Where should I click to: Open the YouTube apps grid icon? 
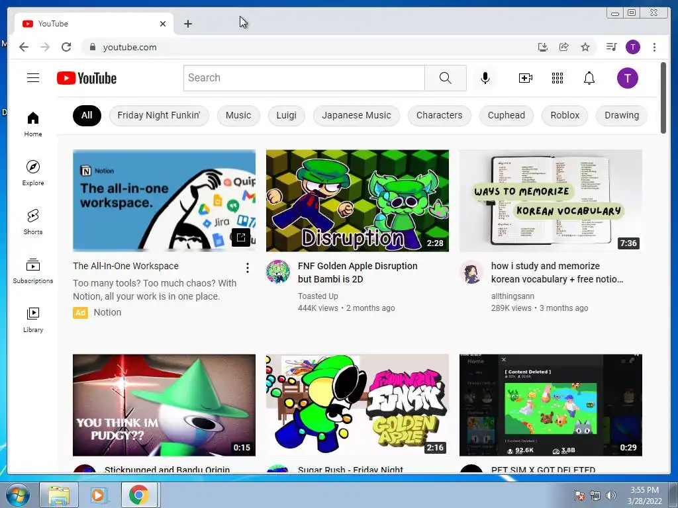[x=557, y=78]
